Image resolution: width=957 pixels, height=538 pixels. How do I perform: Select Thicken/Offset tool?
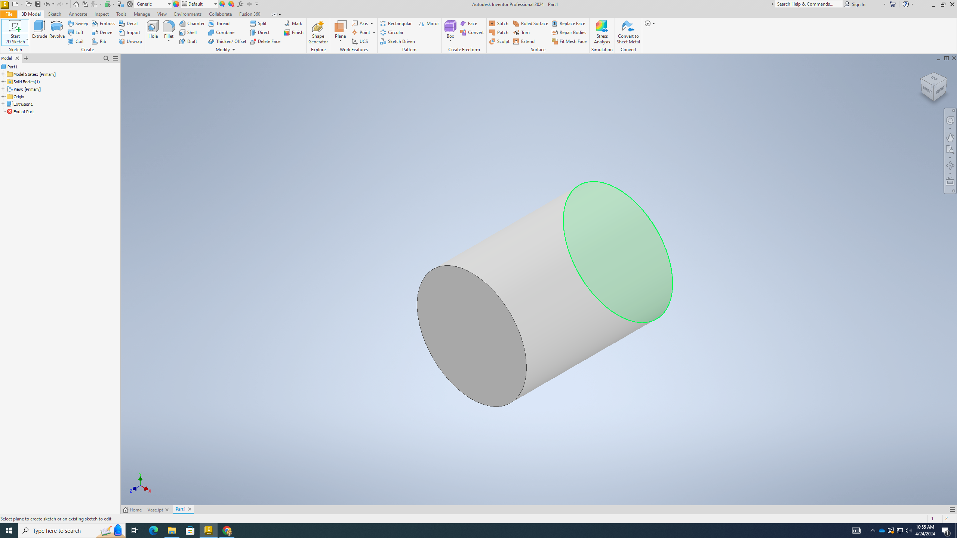pos(227,41)
